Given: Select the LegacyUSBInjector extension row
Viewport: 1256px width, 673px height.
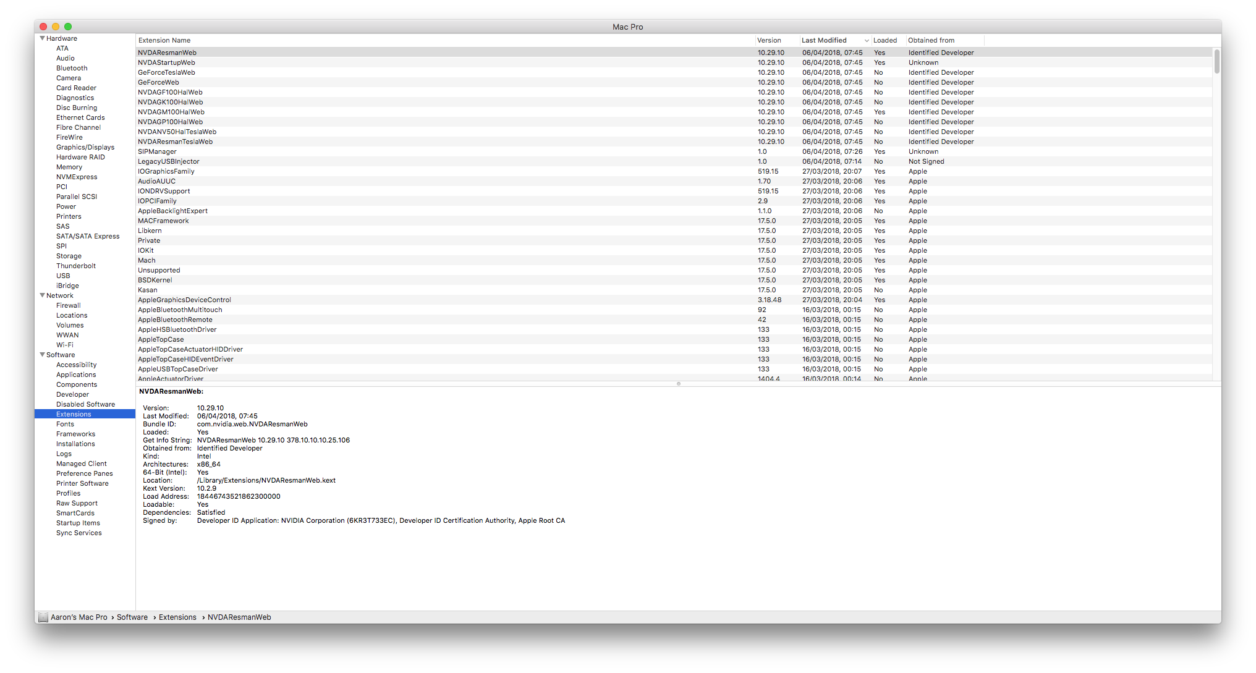Looking at the screenshot, I should (x=168, y=161).
